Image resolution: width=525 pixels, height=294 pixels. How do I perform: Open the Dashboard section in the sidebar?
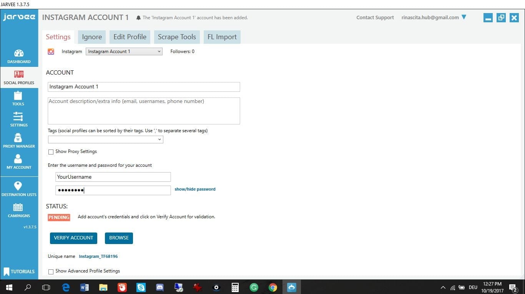19,56
